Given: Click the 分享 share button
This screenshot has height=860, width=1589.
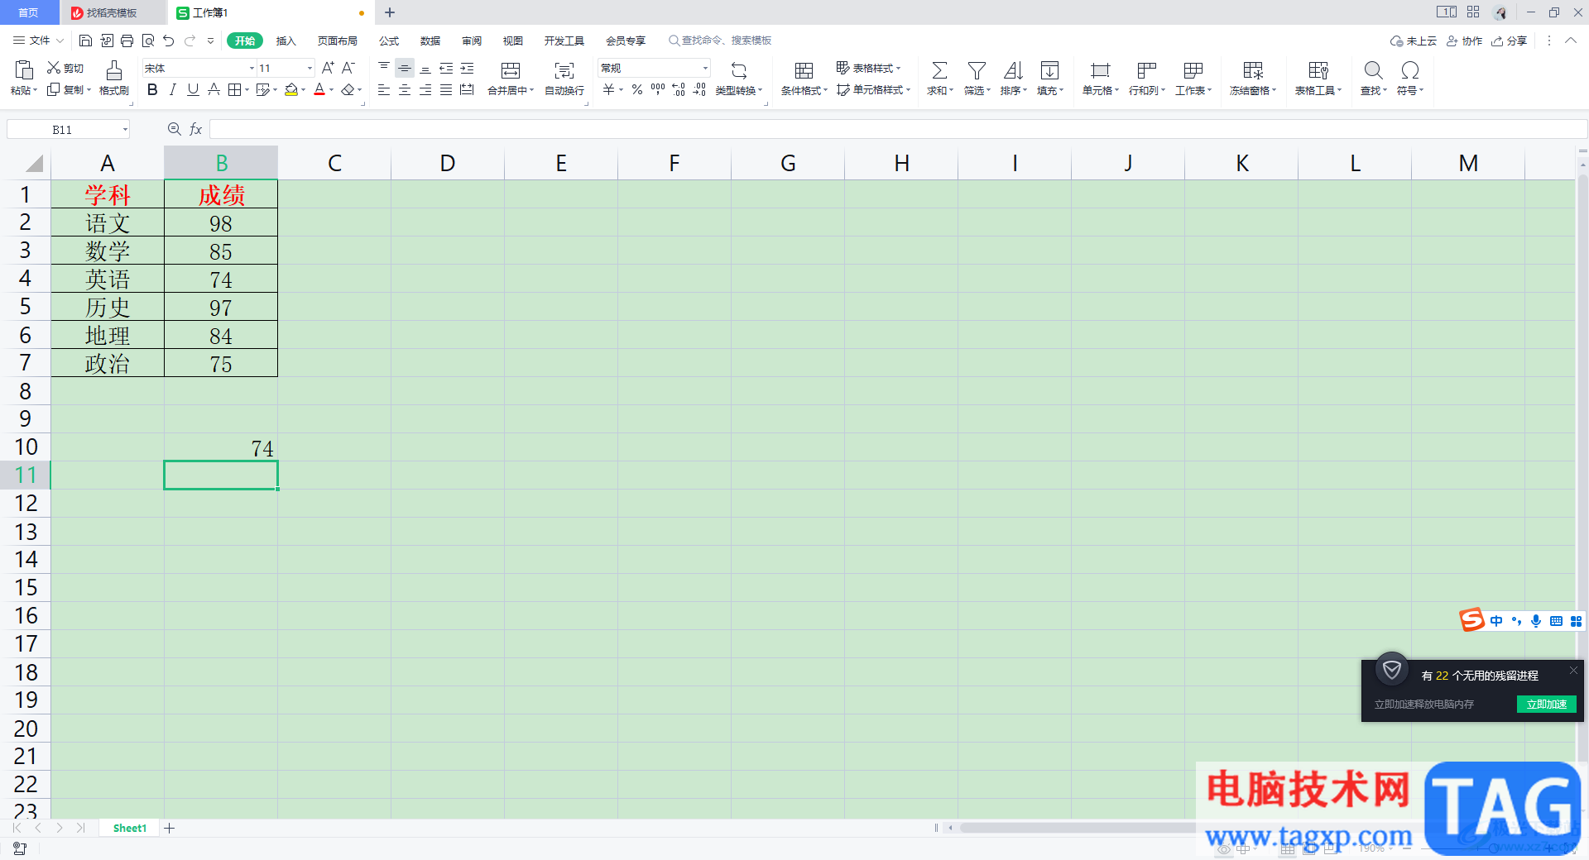Looking at the screenshot, I should point(1510,41).
